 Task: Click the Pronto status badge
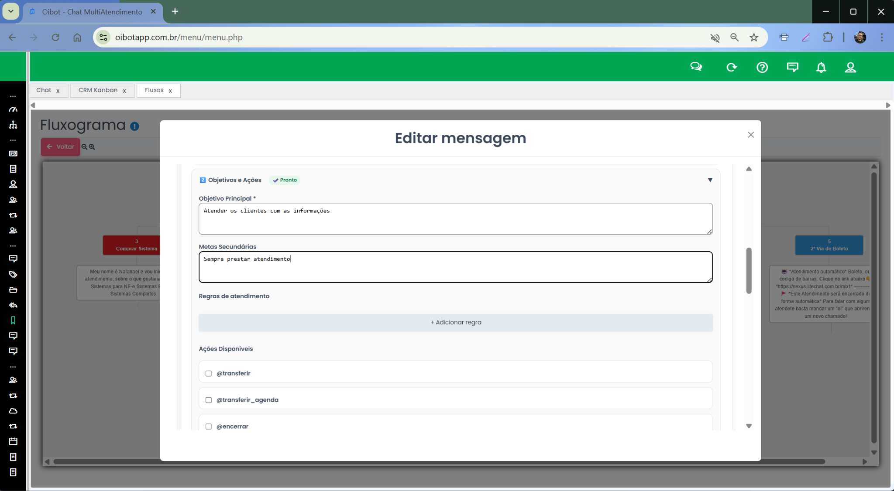pyautogui.click(x=285, y=180)
